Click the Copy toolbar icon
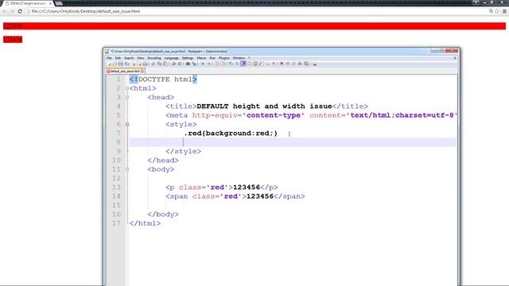Viewport: 509px width, 286px height. coord(159,64)
